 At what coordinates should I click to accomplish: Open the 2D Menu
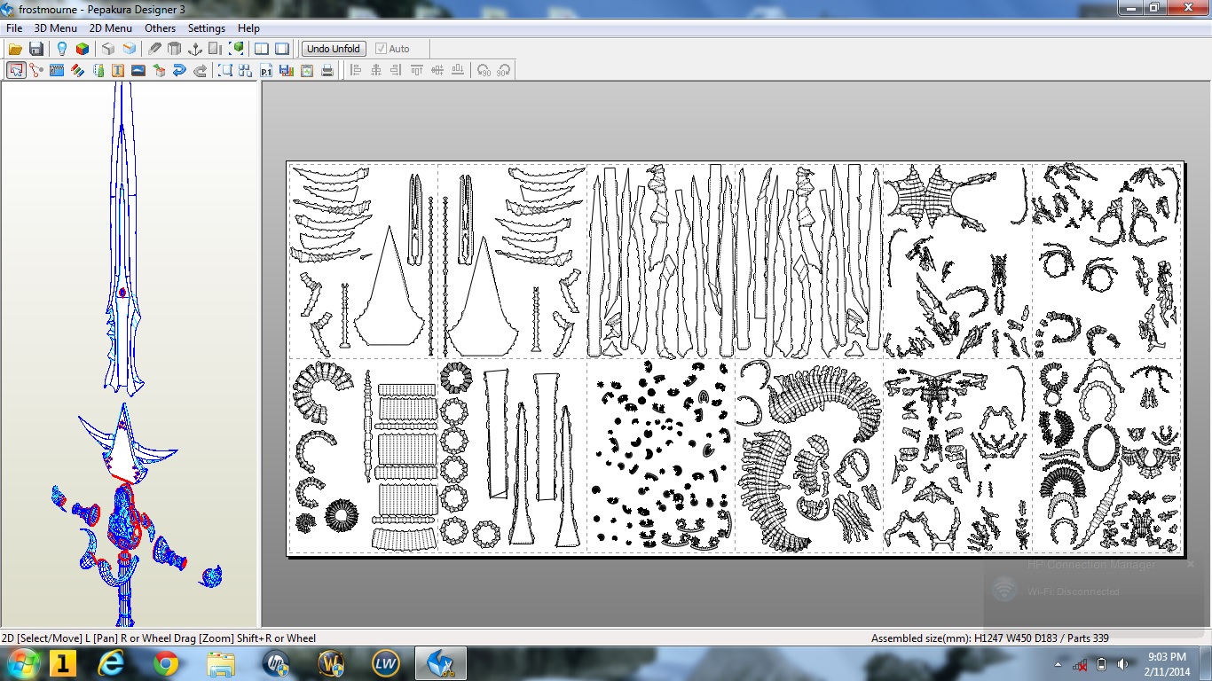pos(111,28)
